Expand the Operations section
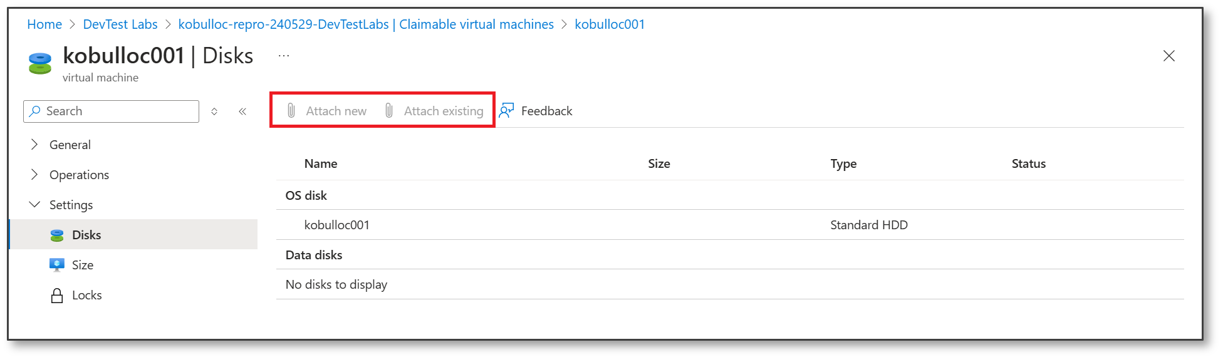1223x362 pixels. tap(34, 175)
